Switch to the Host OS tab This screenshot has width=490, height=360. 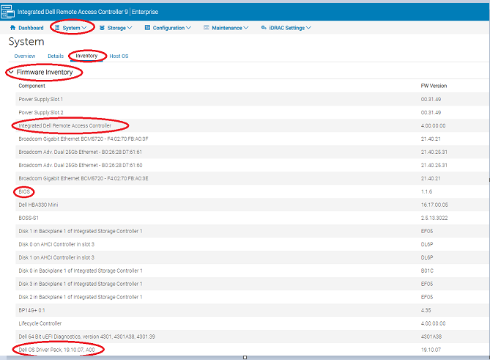pyautogui.click(x=119, y=56)
